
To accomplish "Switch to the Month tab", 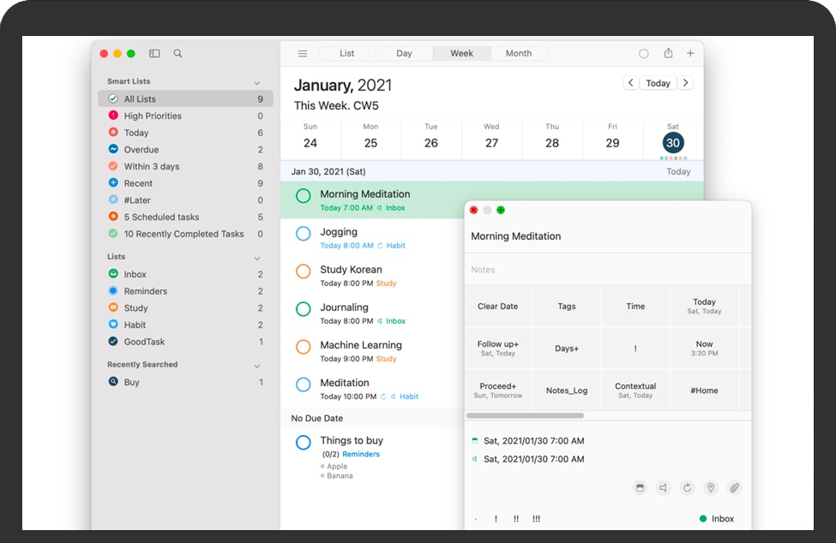I will 518,53.
